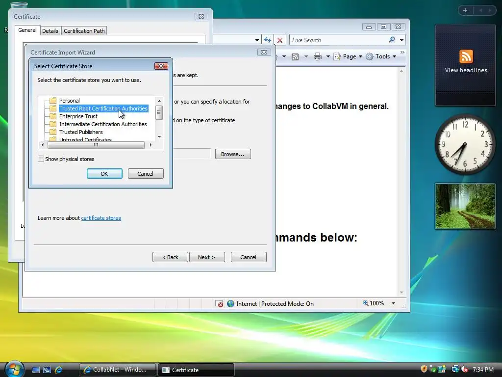Open the certificate stores help link

click(101, 218)
